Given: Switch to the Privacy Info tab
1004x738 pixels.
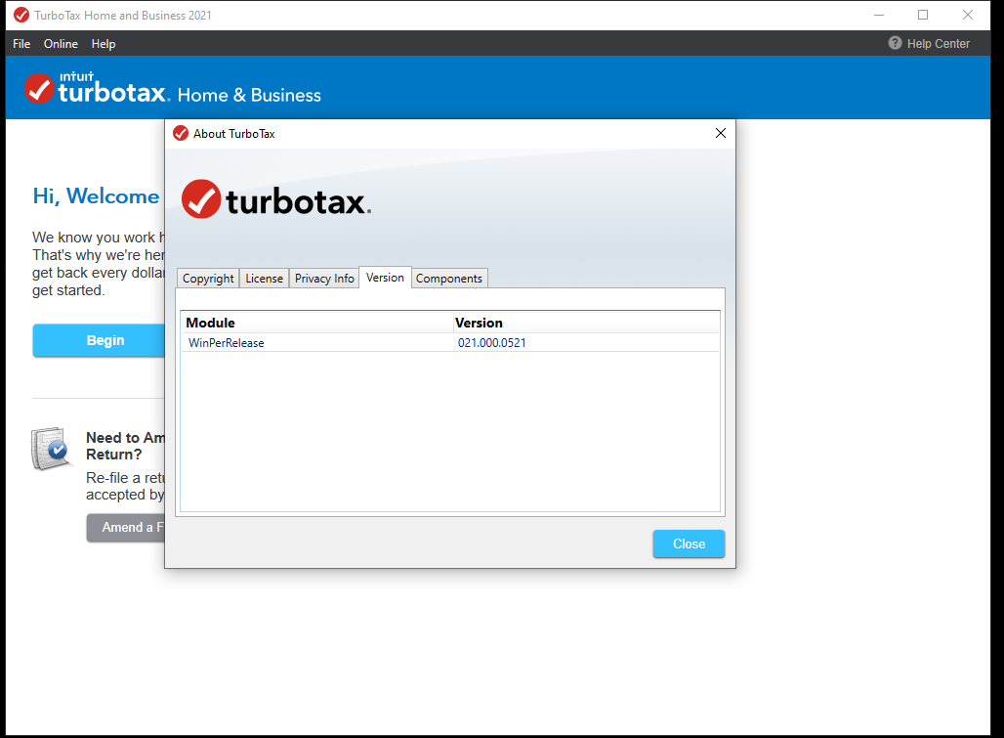Looking at the screenshot, I should point(324,278).
